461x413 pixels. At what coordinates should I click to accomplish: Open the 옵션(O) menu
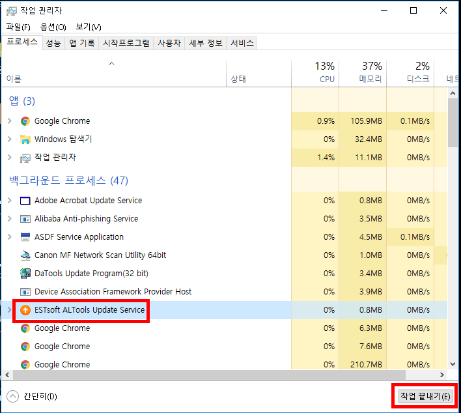(53, 27)
